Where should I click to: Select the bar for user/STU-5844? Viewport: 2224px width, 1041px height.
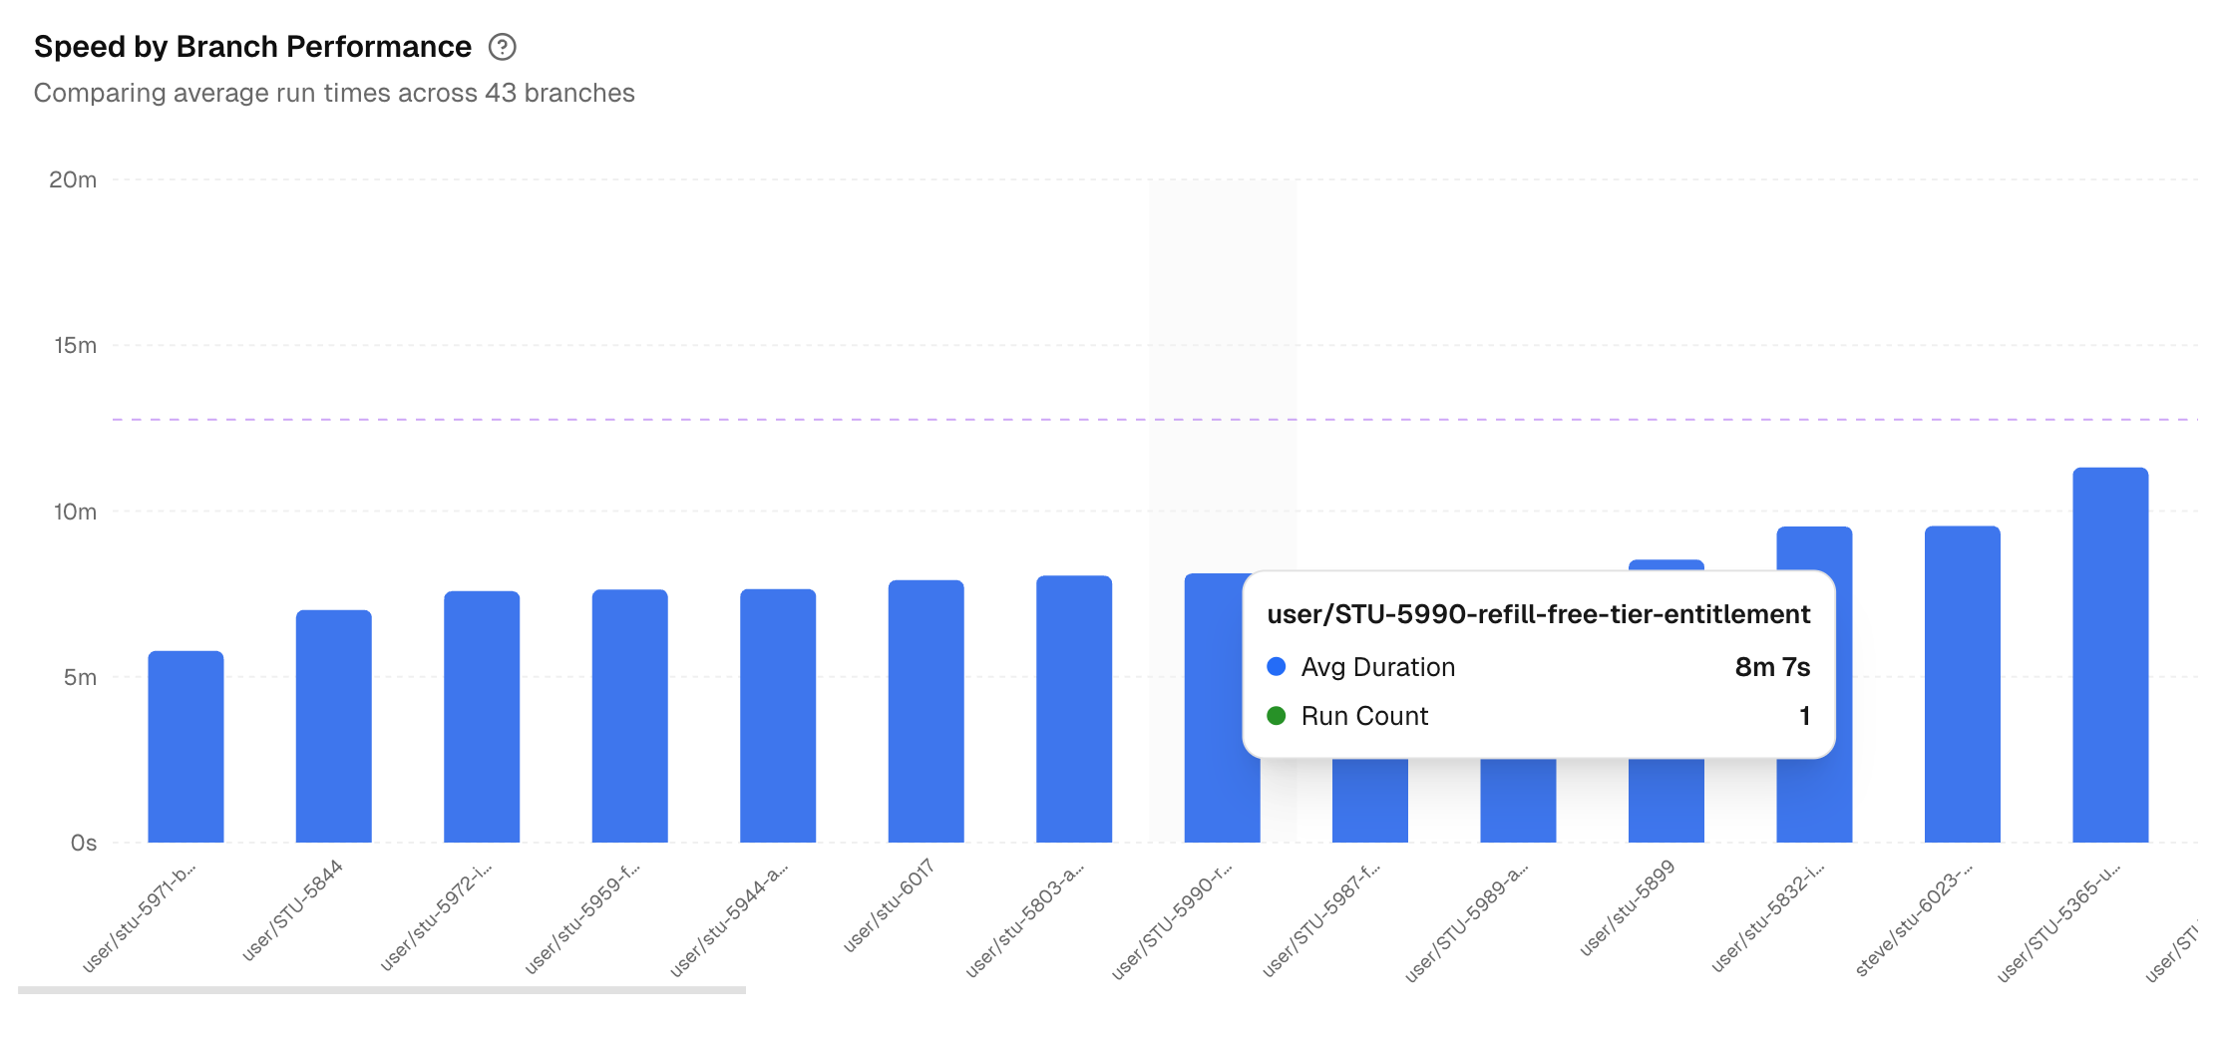[x=333, y=728]
